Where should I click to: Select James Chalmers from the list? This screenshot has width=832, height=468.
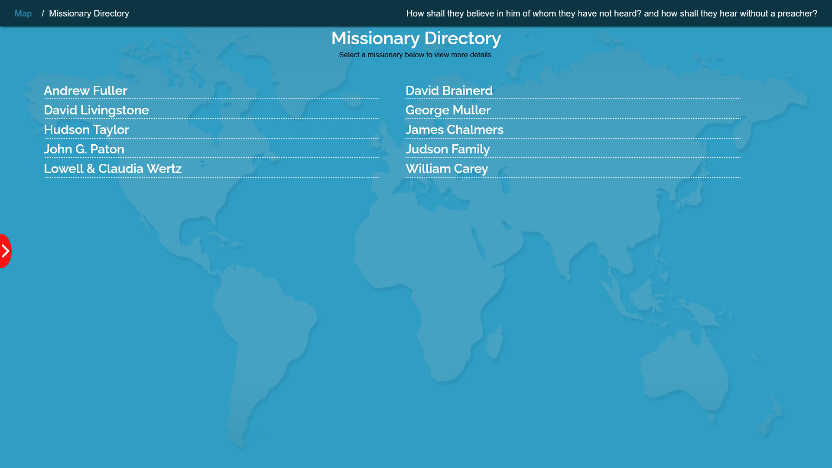(x=454, y=130)
